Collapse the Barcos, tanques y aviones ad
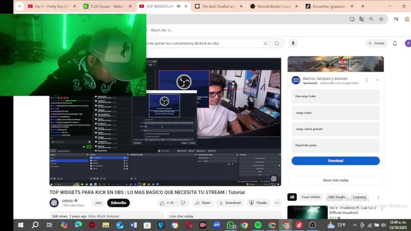411x231 pixels. coord(377,80)
